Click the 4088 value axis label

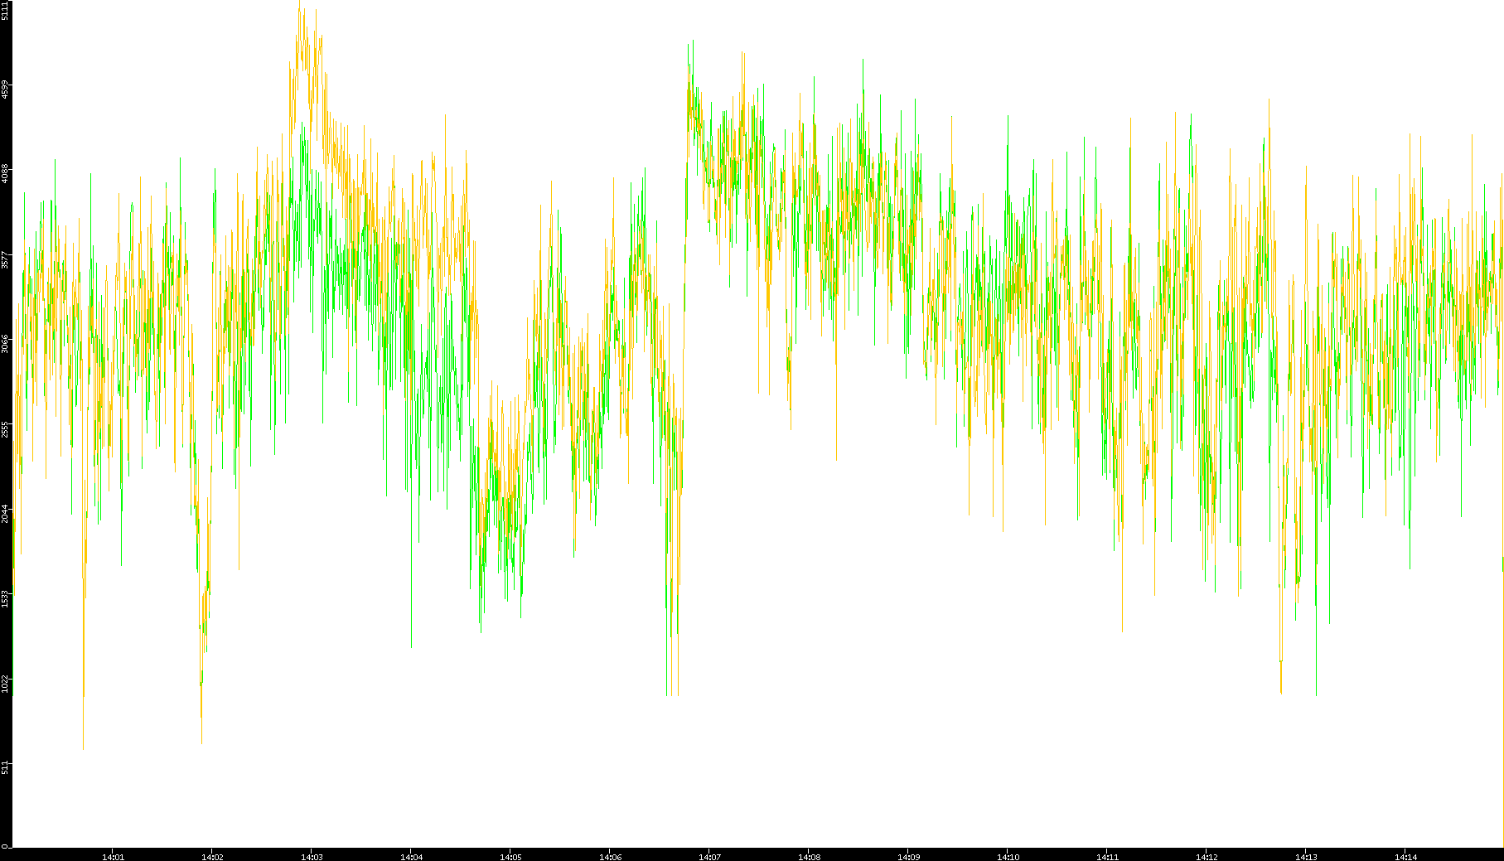[x=6, y=174]
